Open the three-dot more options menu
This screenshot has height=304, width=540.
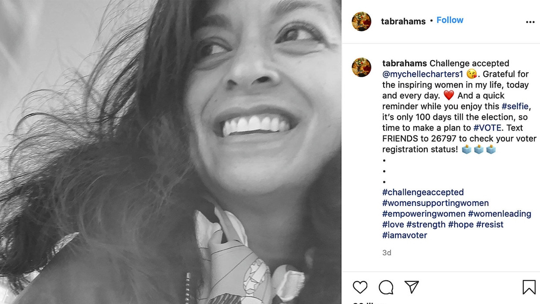coord(530,22)
